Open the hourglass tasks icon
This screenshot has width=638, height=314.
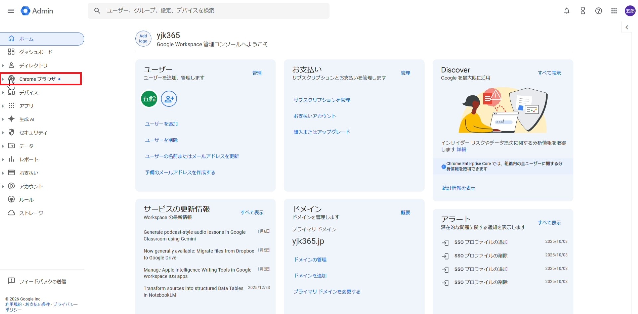(583, 11)
